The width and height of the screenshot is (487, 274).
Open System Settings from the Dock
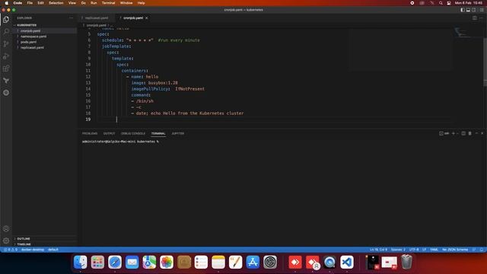(x=270, y=262)
